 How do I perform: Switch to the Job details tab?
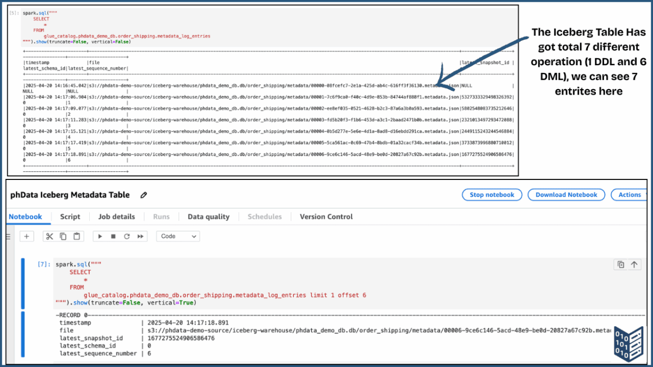click(x=116, y=216)
